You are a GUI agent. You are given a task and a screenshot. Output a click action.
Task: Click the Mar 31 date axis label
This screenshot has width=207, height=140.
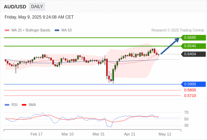click(x=99, y=134)
